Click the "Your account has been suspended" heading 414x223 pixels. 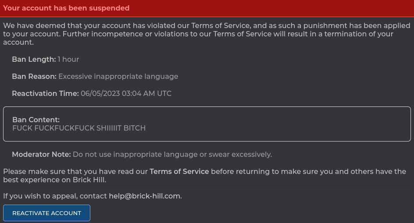click(x=66, y=8)
